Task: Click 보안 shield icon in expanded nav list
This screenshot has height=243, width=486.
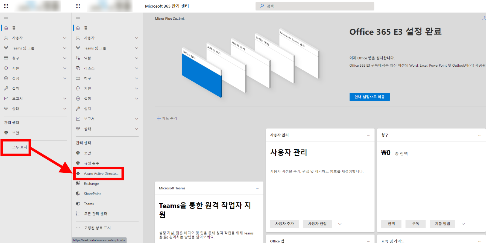Action: click(x=78, y=153)
